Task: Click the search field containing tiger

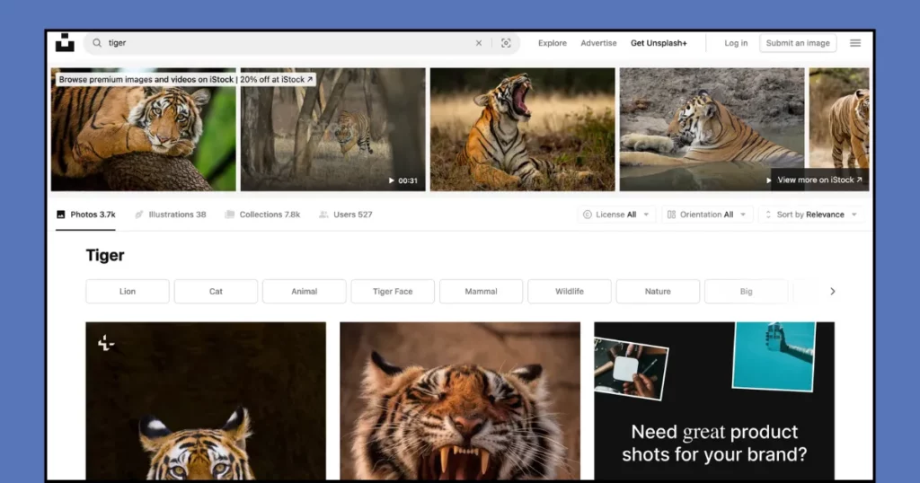Action: click(287, 43)
